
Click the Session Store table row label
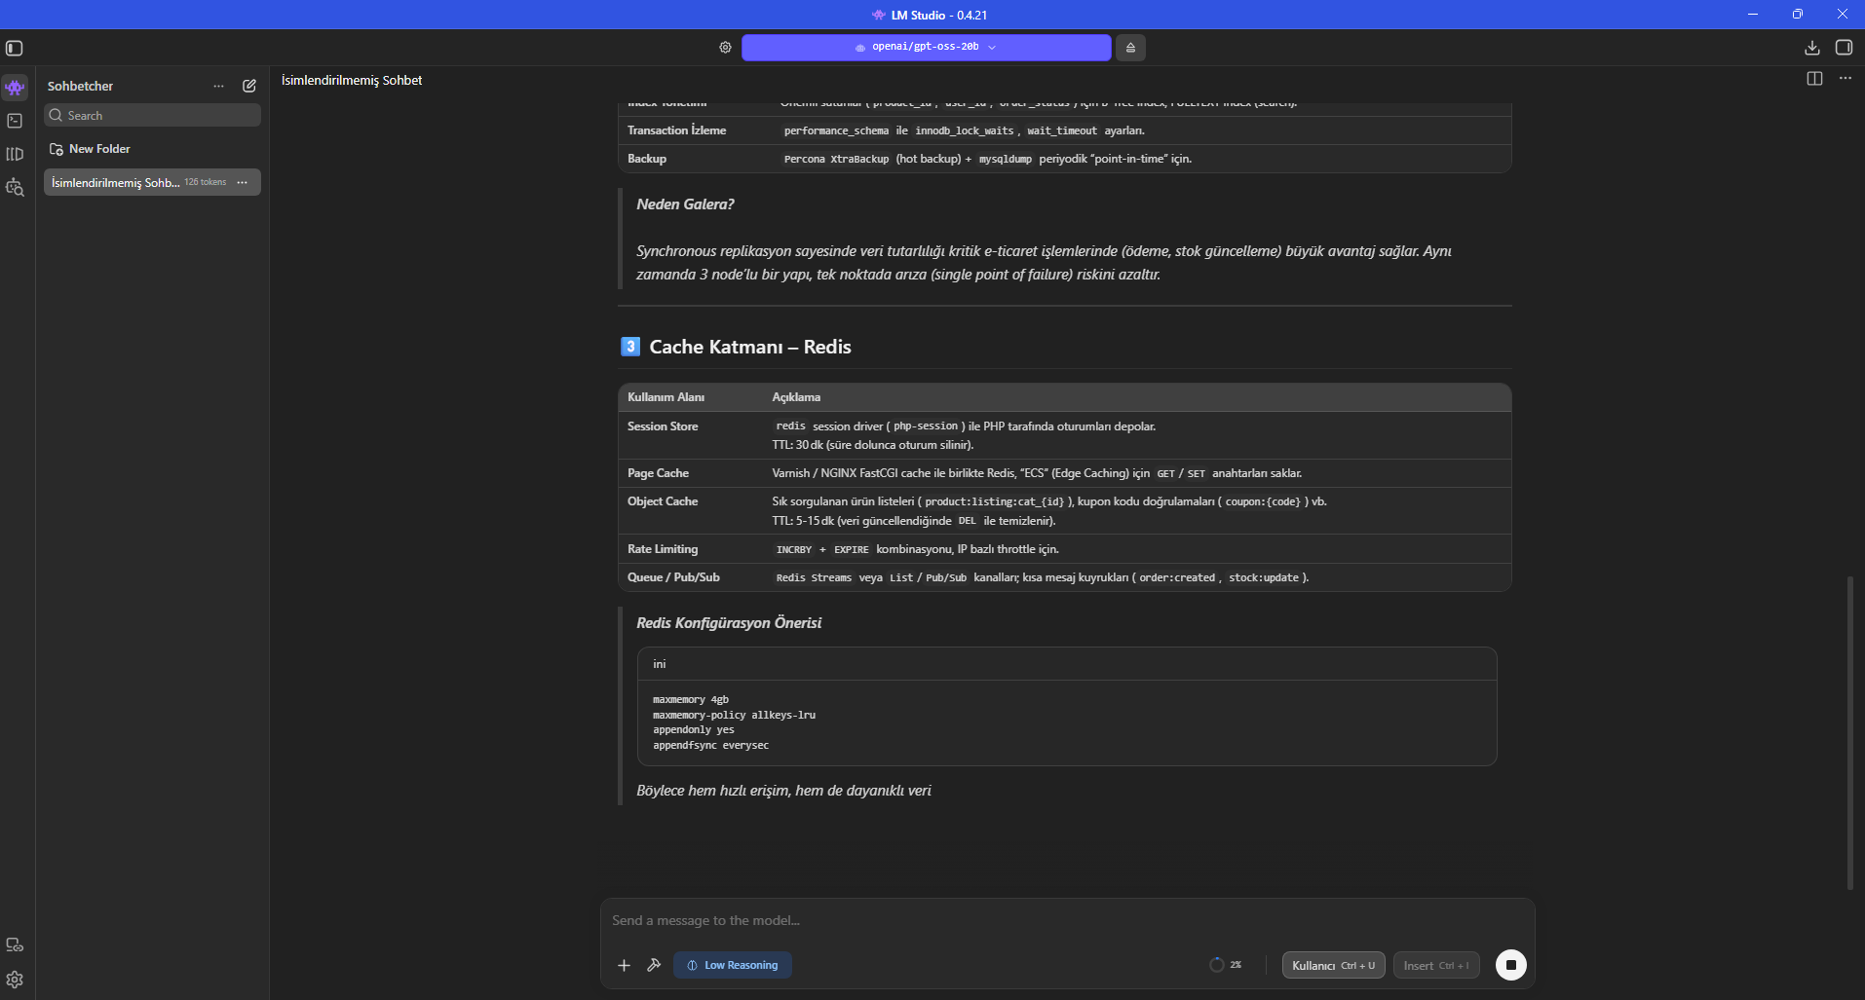[663, 426]
